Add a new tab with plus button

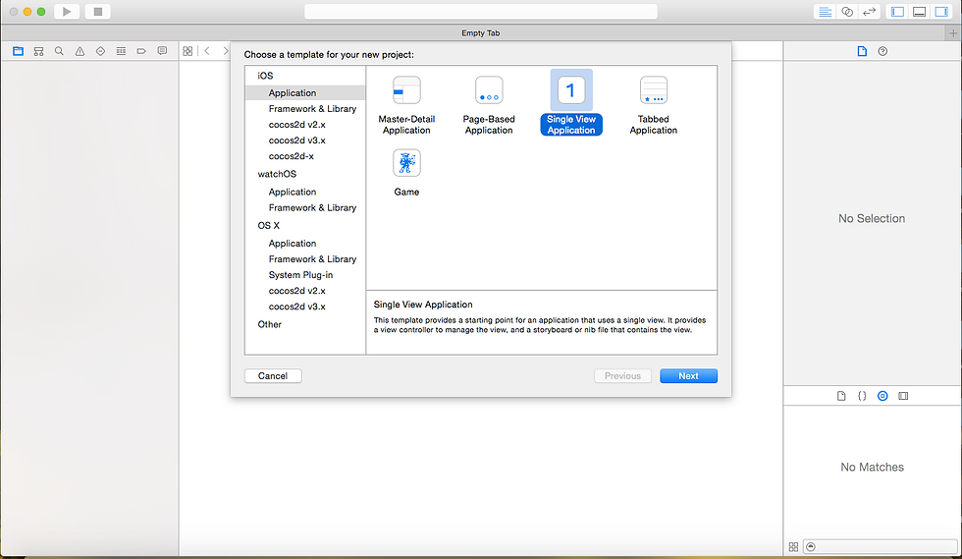[953, 33]
